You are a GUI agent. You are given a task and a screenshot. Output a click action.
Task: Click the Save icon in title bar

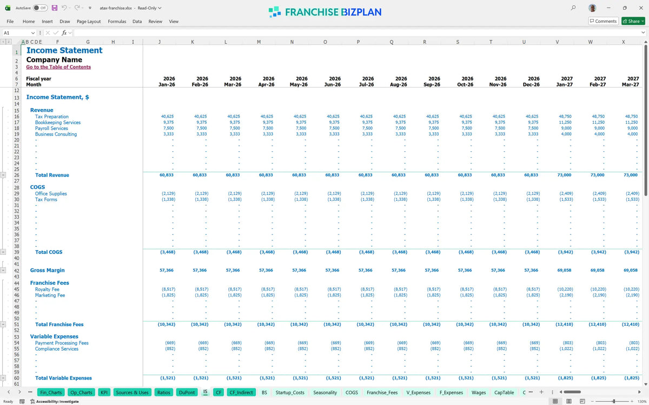(55, 8)
